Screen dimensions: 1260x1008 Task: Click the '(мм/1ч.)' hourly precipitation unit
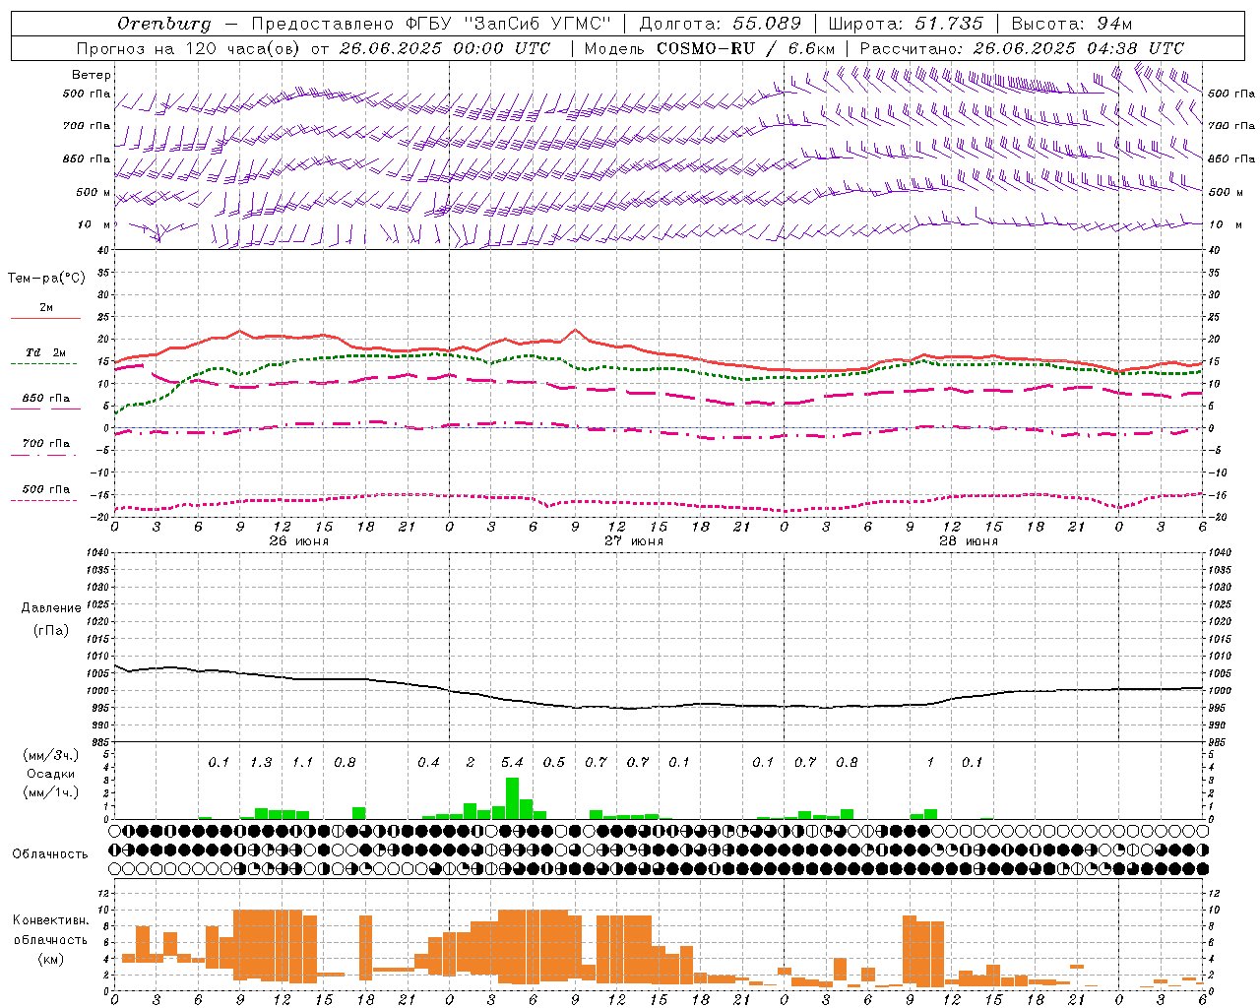click(x=51, y=792)
